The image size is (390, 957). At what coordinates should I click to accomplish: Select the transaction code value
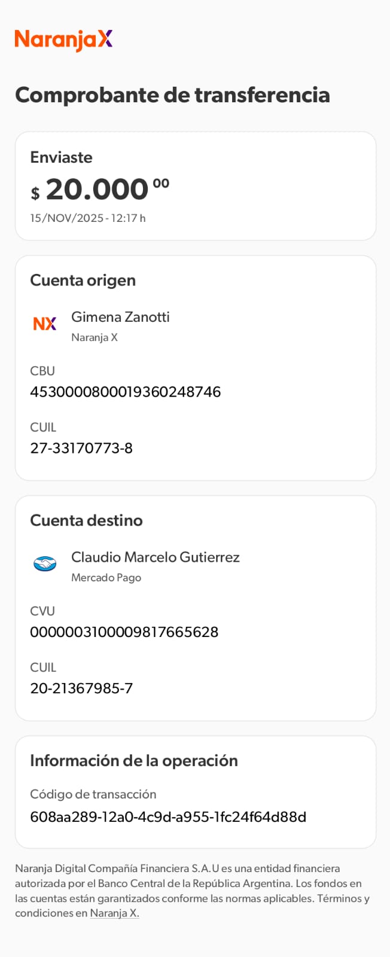point(168,817)
